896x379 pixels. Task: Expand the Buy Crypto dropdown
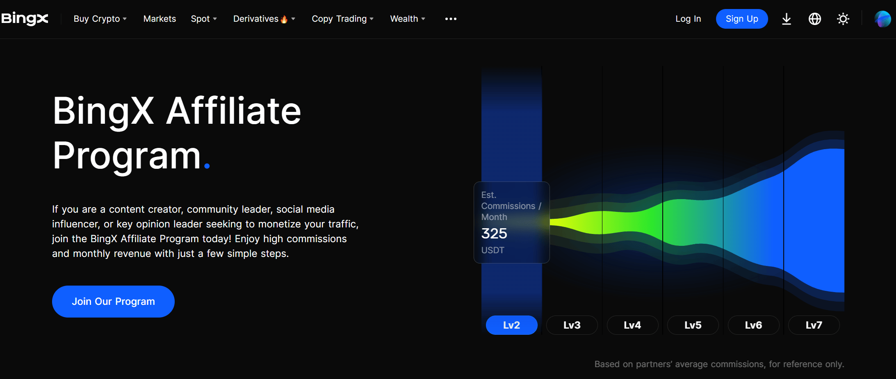coord(100,19)
